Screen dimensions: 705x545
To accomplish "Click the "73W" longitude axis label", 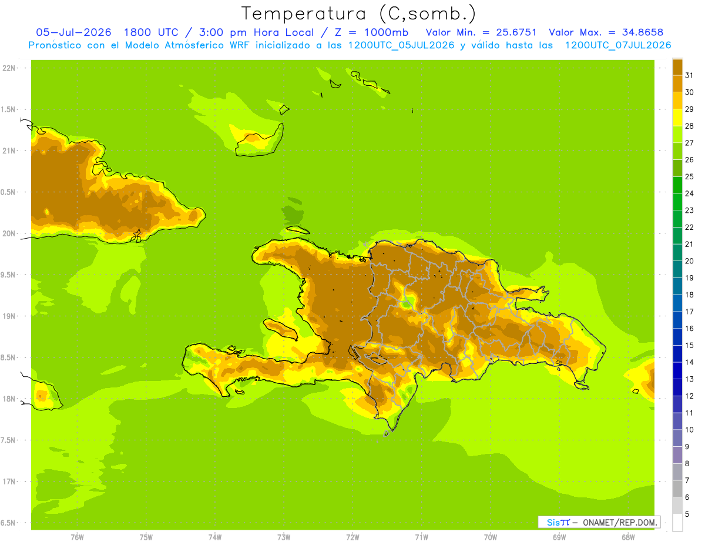I will pyautogui.click(x=284, y=537).
